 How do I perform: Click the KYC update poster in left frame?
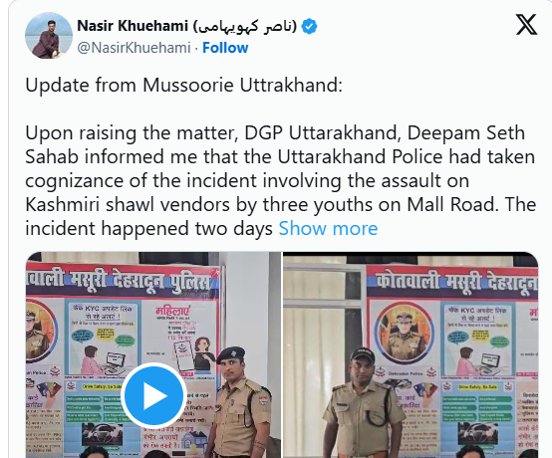click(103, 339)
